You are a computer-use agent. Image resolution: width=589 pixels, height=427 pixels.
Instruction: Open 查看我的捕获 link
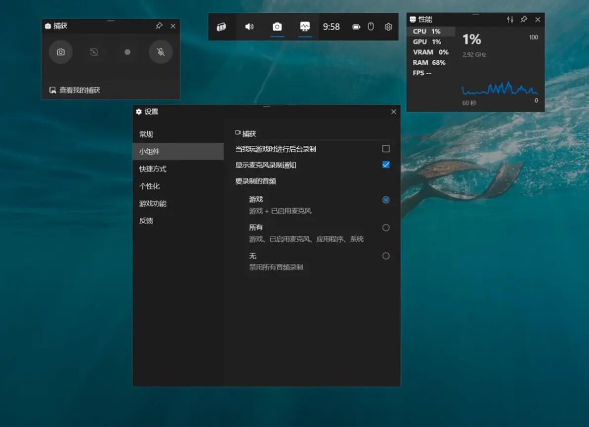pyautogui.click(x=75, y=90)
